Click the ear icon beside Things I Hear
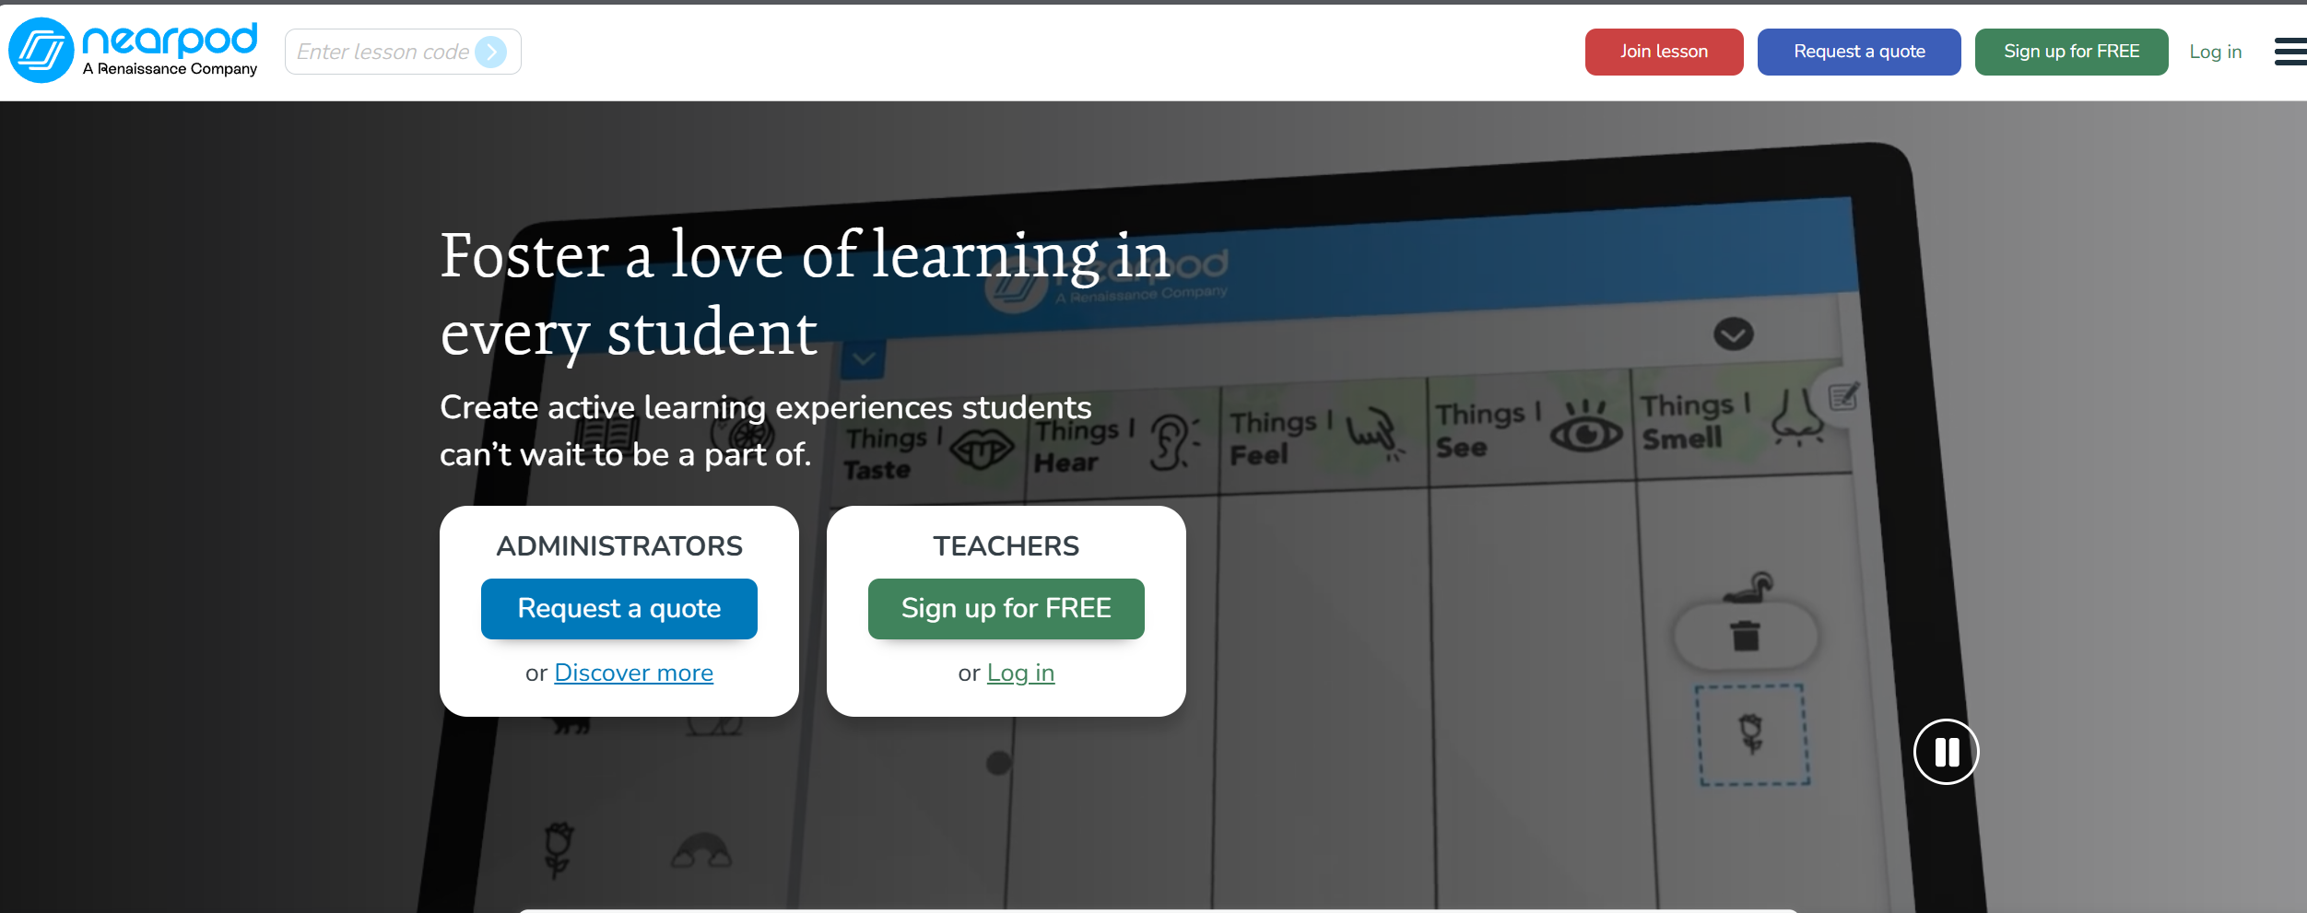Image resolution: width=2307 pixels, height=913 pixels. (1173, 442)
